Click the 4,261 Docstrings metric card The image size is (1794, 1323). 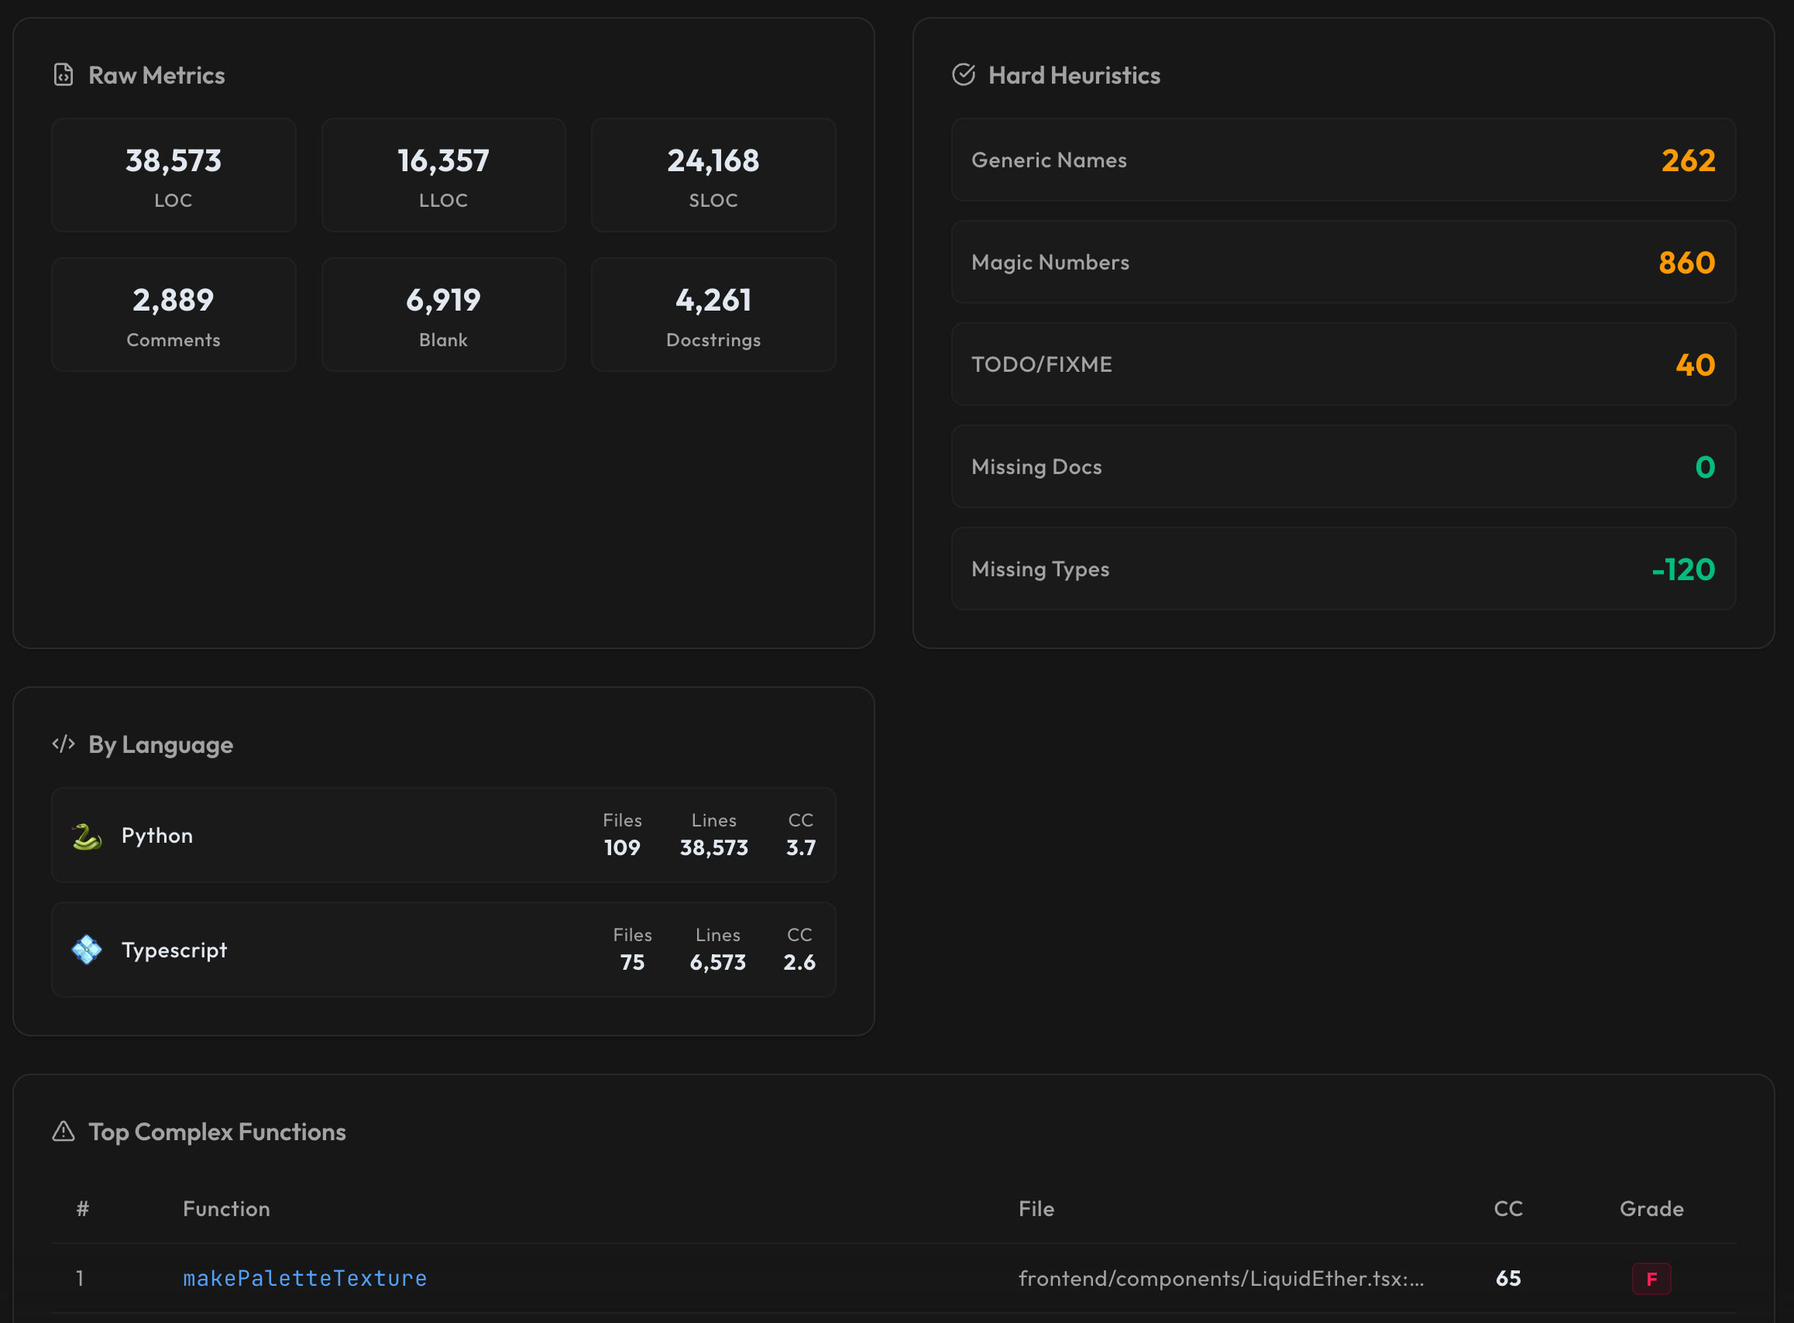tap(713, 314)
